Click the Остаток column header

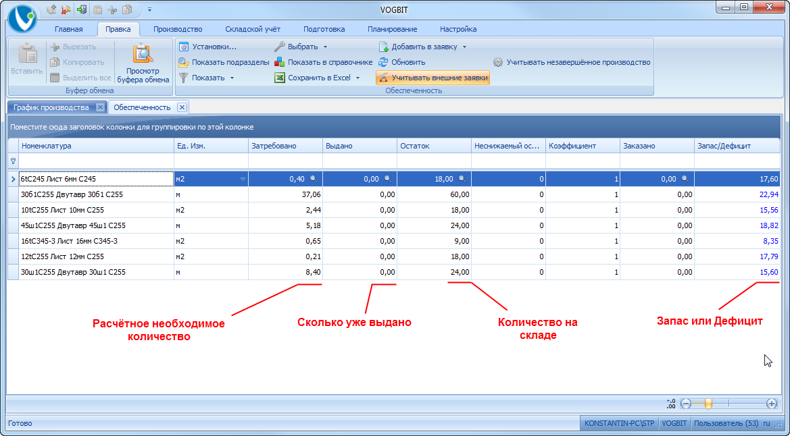click(435, 146)
